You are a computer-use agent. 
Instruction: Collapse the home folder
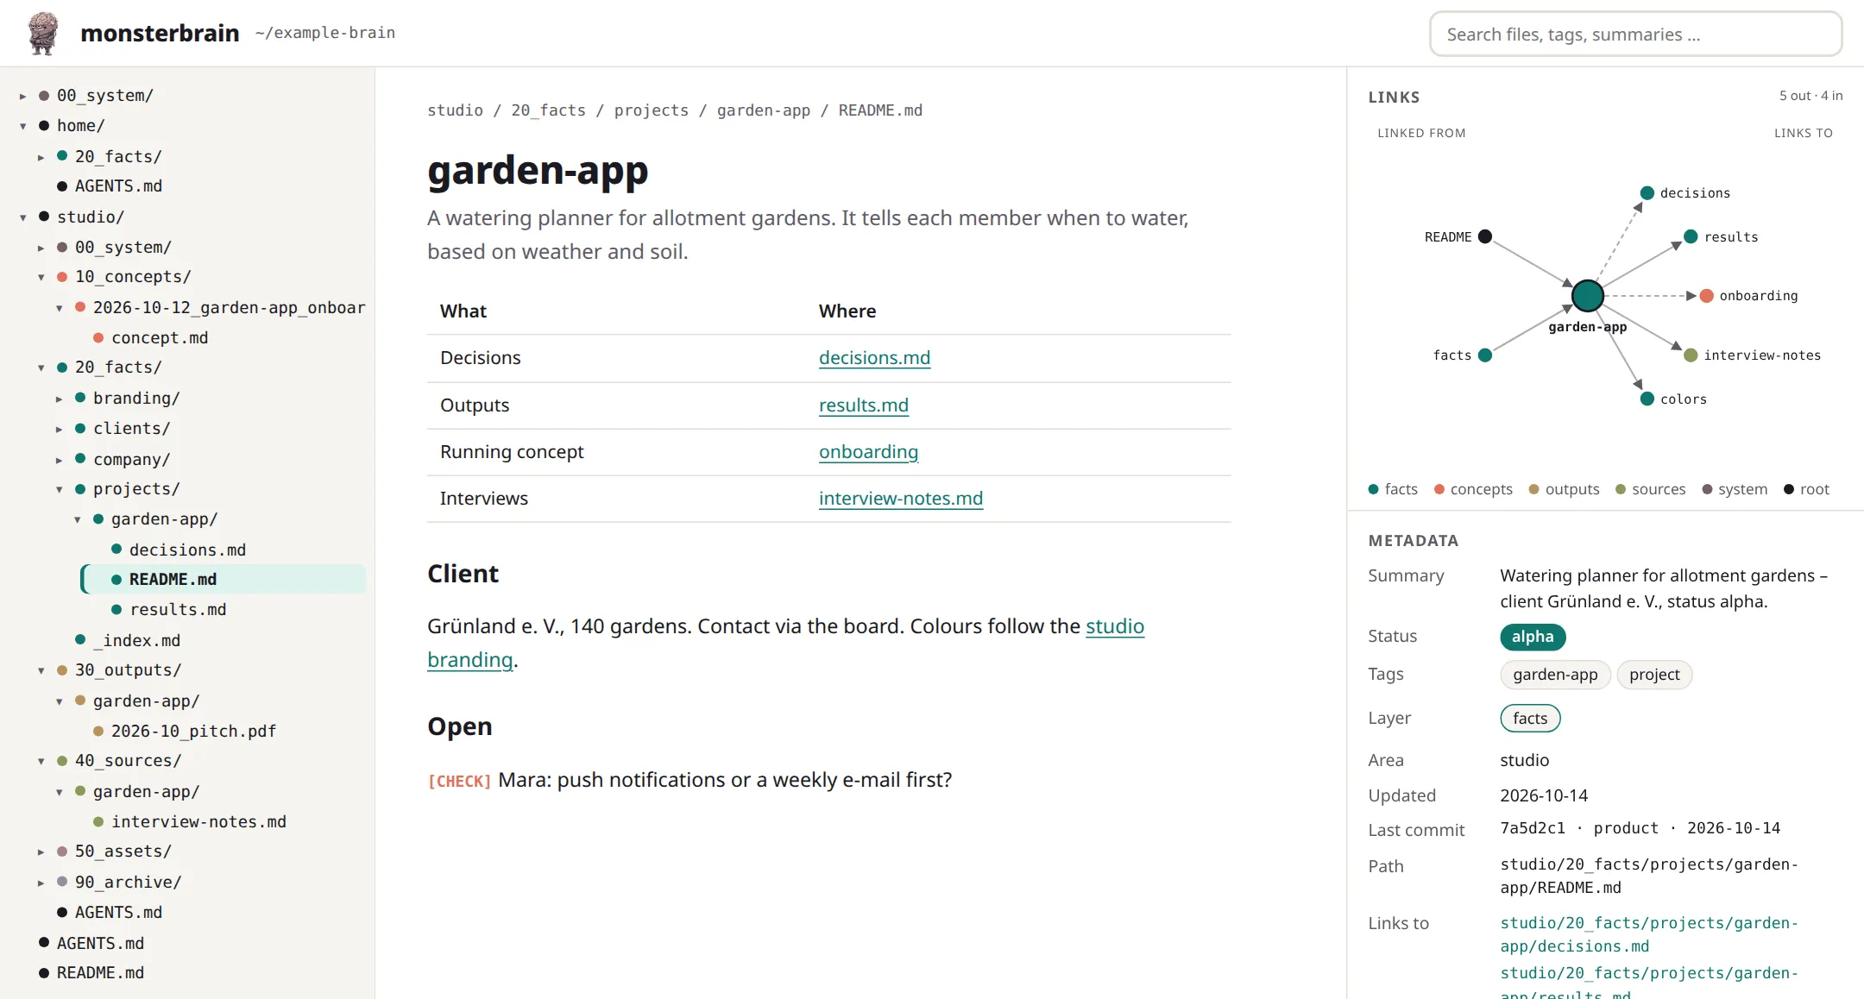tap(23, 126)
